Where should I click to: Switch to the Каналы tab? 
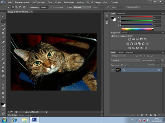point(120,52)
